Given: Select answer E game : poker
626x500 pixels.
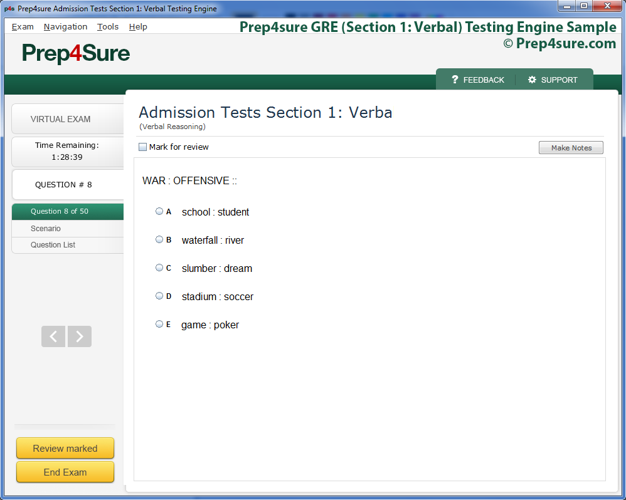Looking at the screenshot, I should coord(159,324).
